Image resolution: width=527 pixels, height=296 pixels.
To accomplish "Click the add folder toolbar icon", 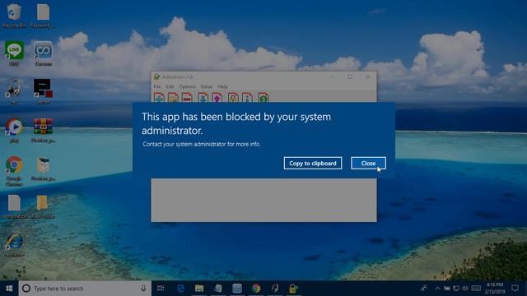I will point(173,98).
